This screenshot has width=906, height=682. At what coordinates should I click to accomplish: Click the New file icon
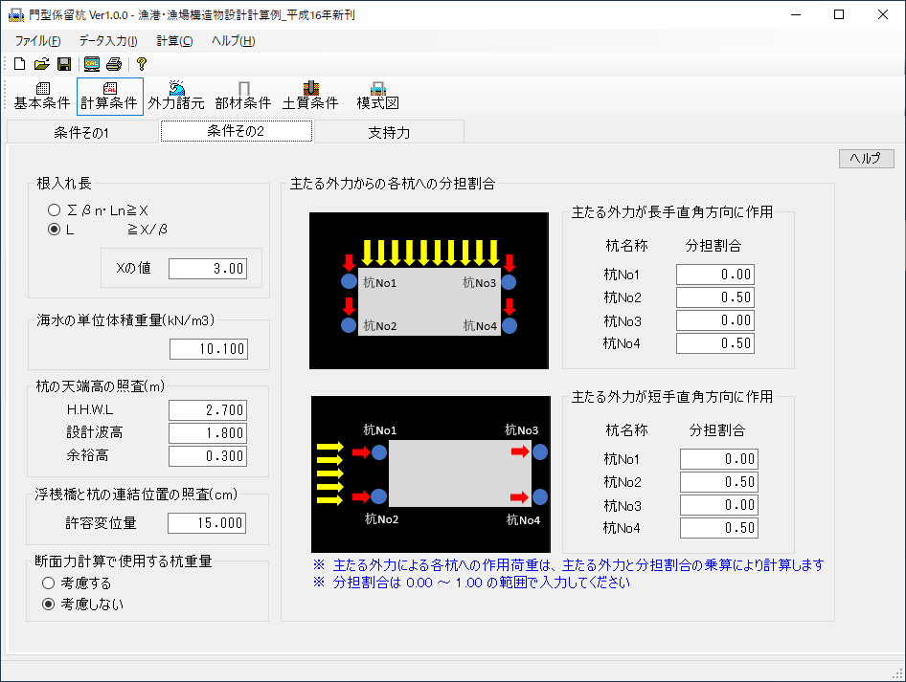click(20, 63)
